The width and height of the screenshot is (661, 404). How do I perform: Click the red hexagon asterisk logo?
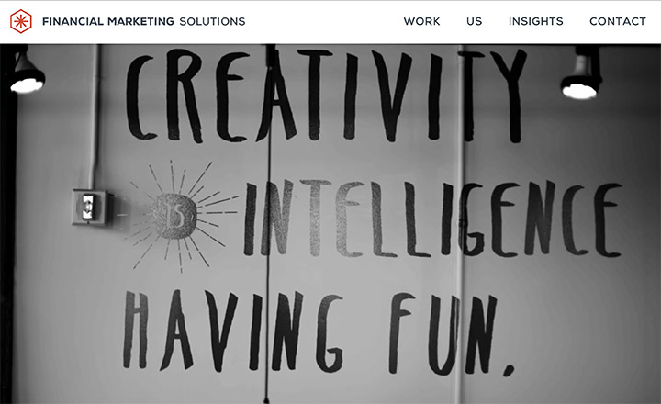[x=20, y=21]
